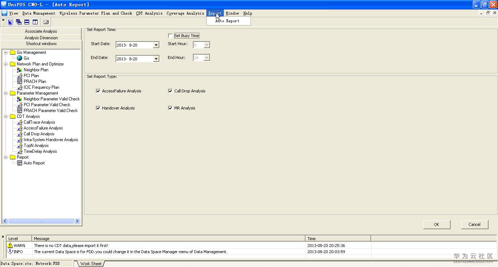498x267 pixels.
Task: Click the PRACH Parameter Valid Check icon
Action: click(20, 111)
